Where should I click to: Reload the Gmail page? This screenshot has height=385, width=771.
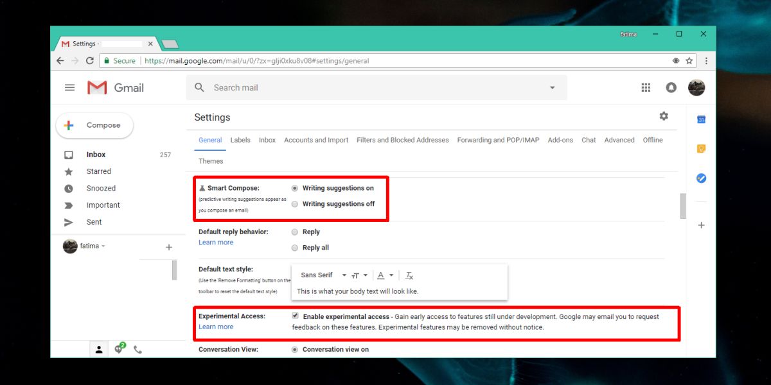tap(90, 61)
